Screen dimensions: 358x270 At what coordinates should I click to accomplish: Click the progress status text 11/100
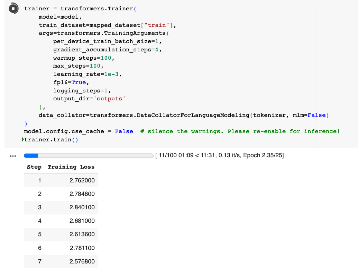tap(167, 155)
